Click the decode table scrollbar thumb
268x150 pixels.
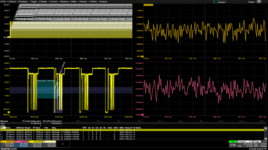tap(266, 130)
